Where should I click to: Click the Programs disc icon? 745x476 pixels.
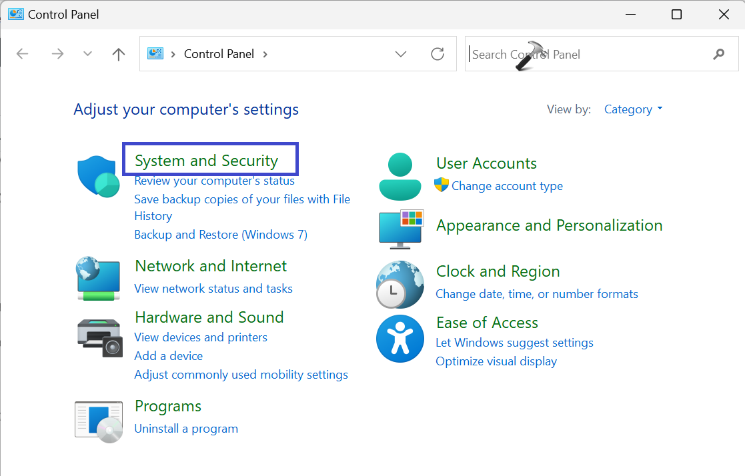click(99, 421)
